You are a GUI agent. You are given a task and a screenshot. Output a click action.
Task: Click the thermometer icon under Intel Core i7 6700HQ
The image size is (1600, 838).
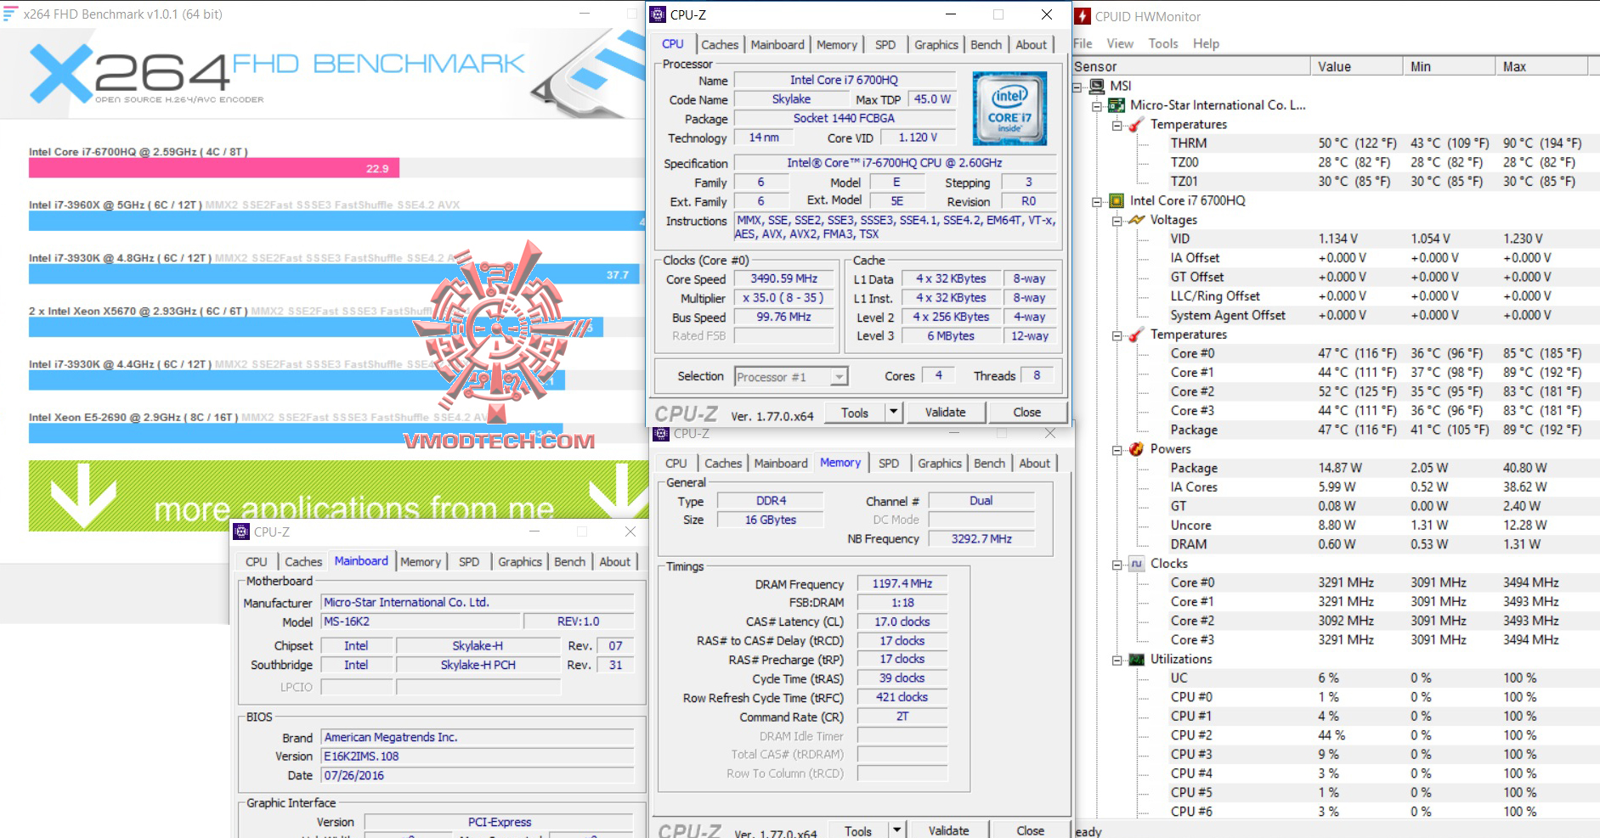(1136, 335)
